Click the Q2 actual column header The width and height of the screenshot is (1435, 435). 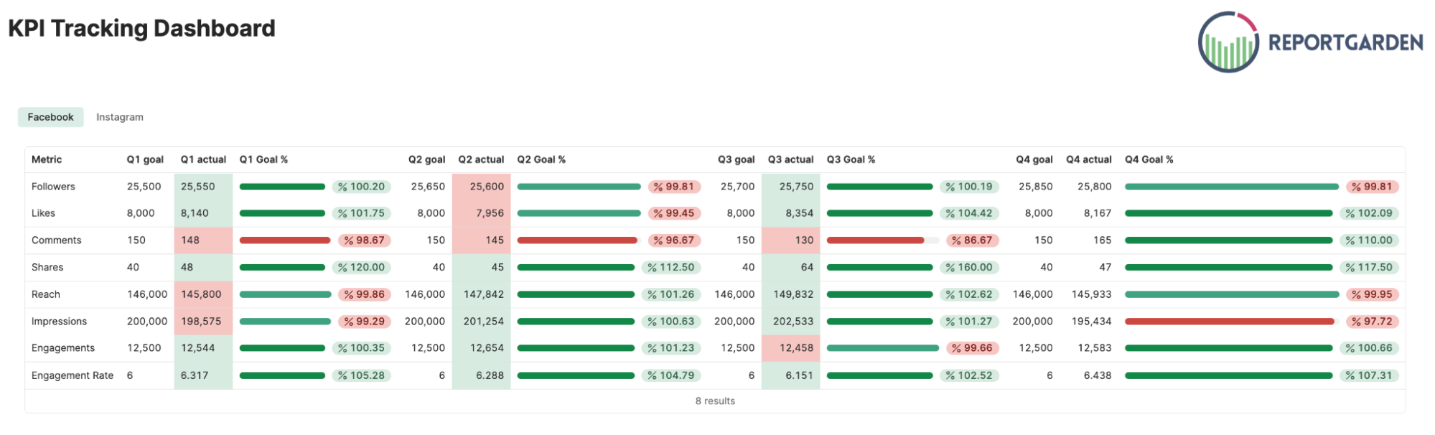click(481, 159)
